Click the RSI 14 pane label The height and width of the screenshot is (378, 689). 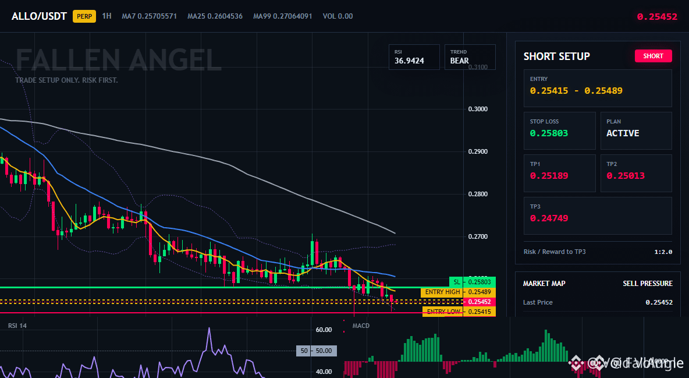point(17,326)
